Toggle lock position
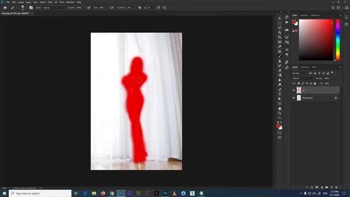 307,84
